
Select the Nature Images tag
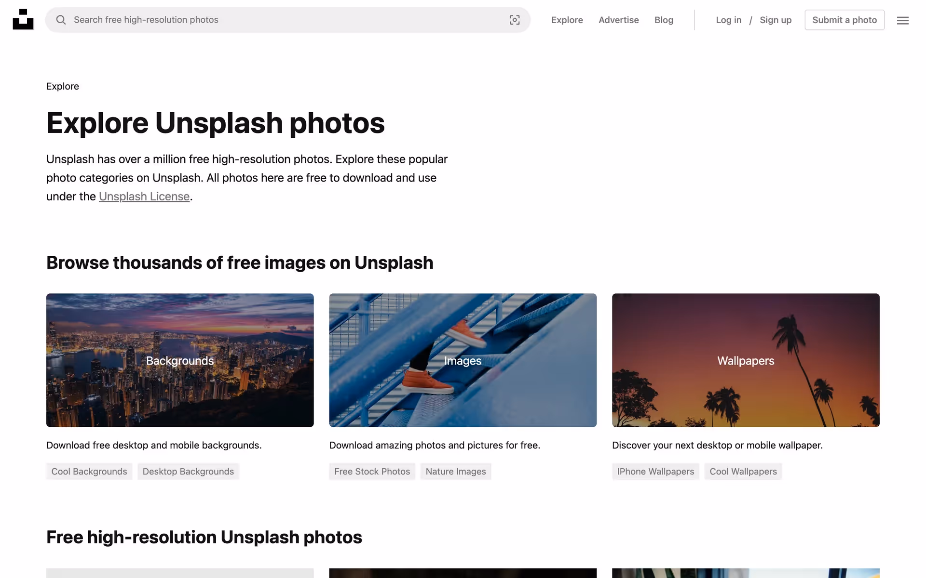(456, 472)
